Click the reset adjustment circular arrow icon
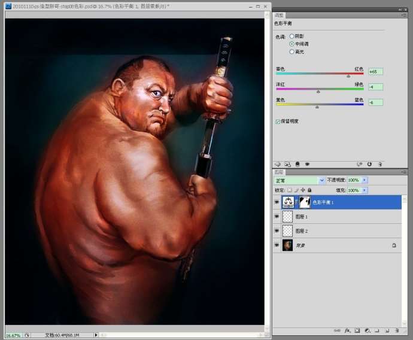 [369, 165]
